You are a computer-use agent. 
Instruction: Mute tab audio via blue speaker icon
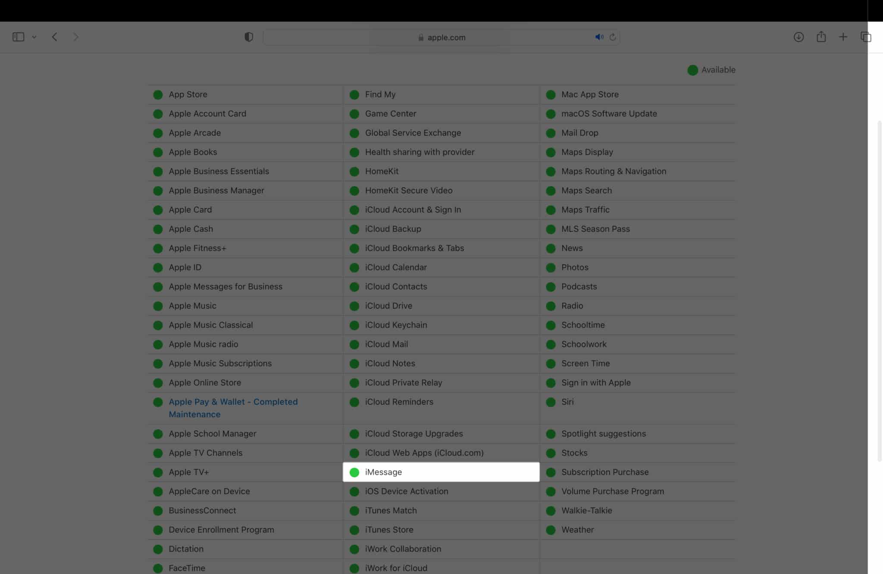click(x=599, y=37)
